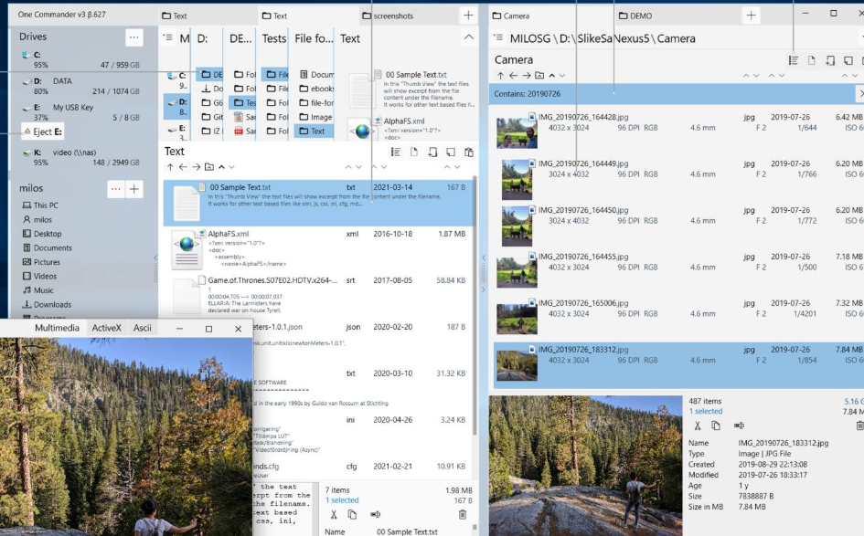Go to This PC in favorites
The height and width of the screenshot is (536, 864).
coord(40,205)
